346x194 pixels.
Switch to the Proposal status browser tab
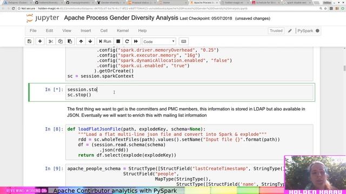(x=142, y=3)
